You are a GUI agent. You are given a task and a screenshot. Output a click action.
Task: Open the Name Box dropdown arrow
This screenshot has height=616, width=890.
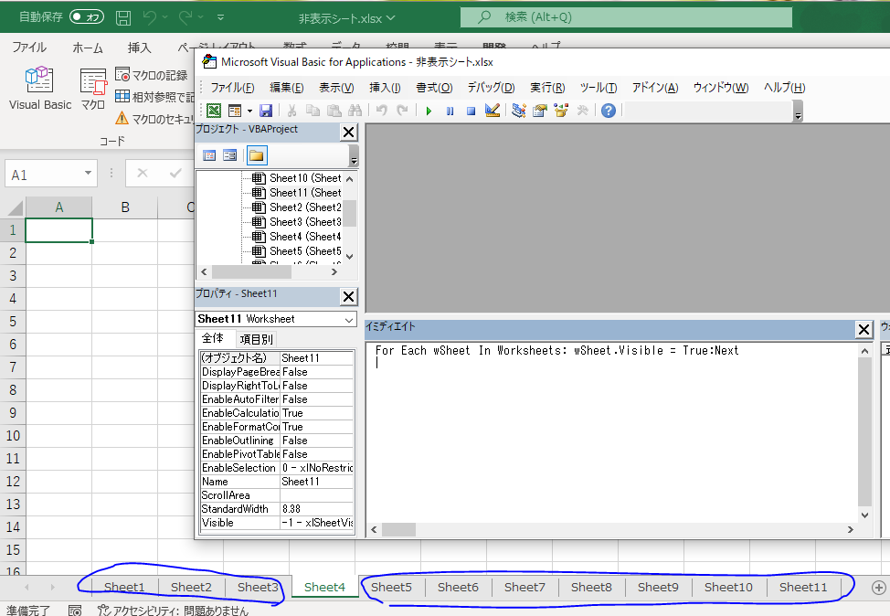[x=88, y=173]
